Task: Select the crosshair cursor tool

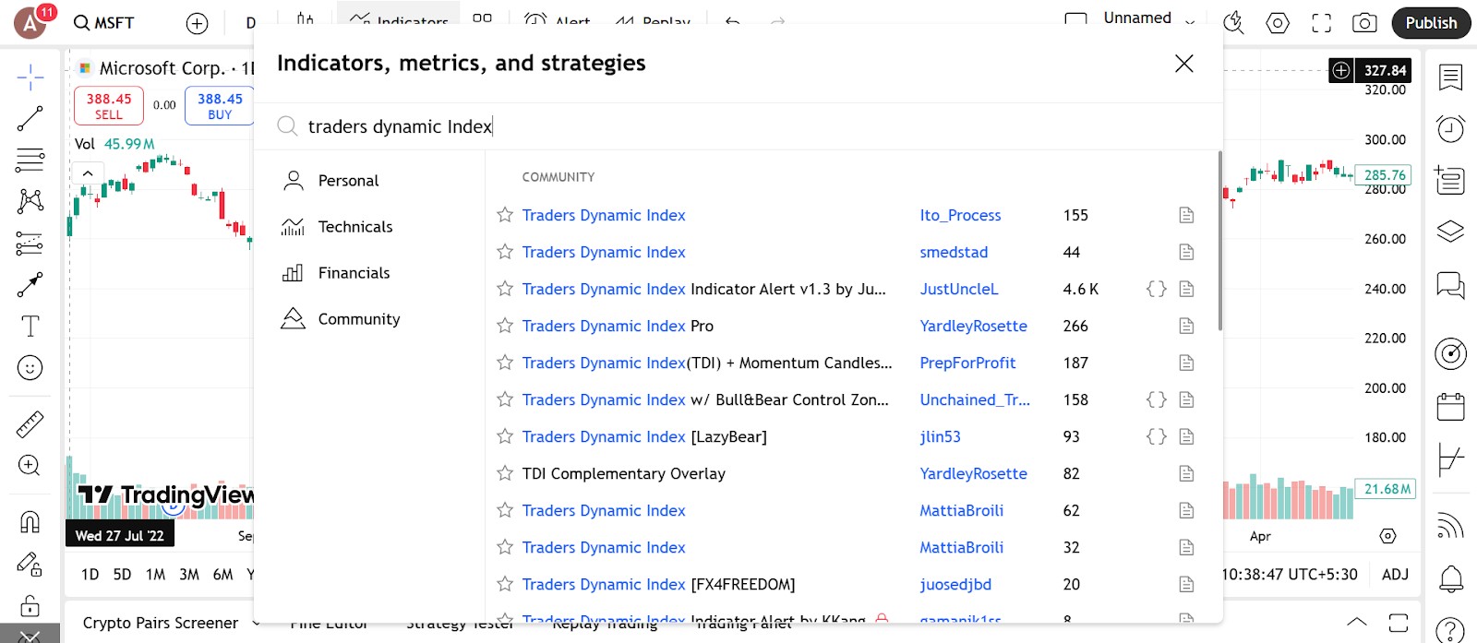Action: (x=30, y=77)
